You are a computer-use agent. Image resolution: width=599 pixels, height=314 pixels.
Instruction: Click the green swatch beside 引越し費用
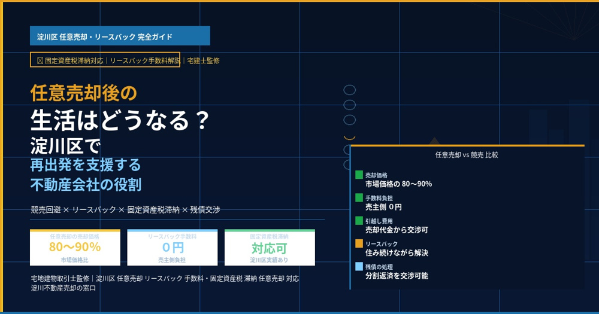[359, 221]
